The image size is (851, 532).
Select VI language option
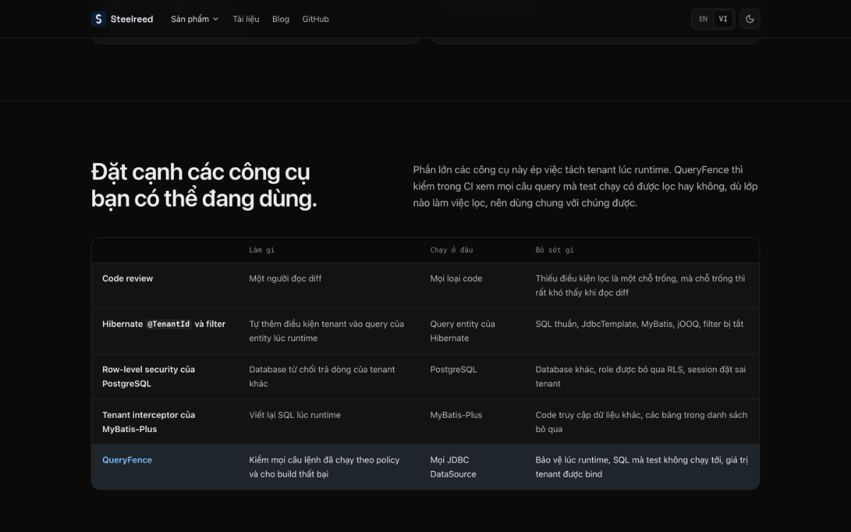pyautogui.click(x=723, y=19)
